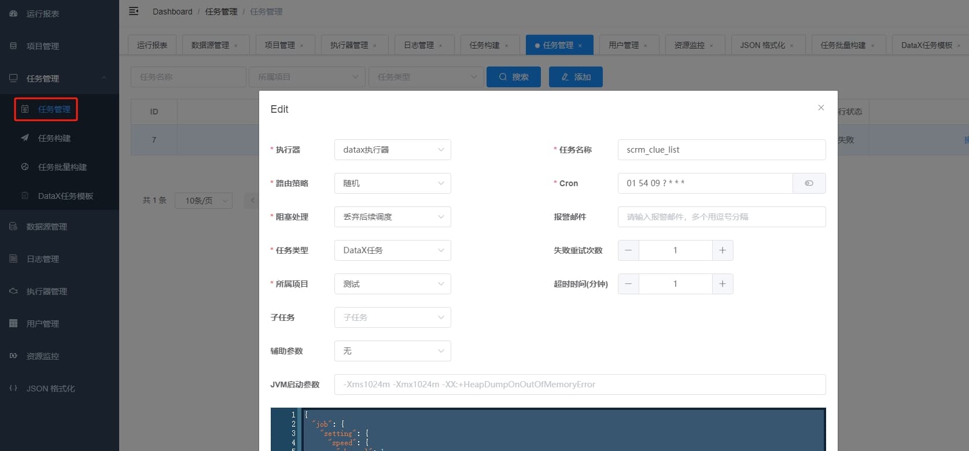Viewport: 969px width, 451px height.
Task: Open 项目管理 in the sidebar
Action: [60, 46]
